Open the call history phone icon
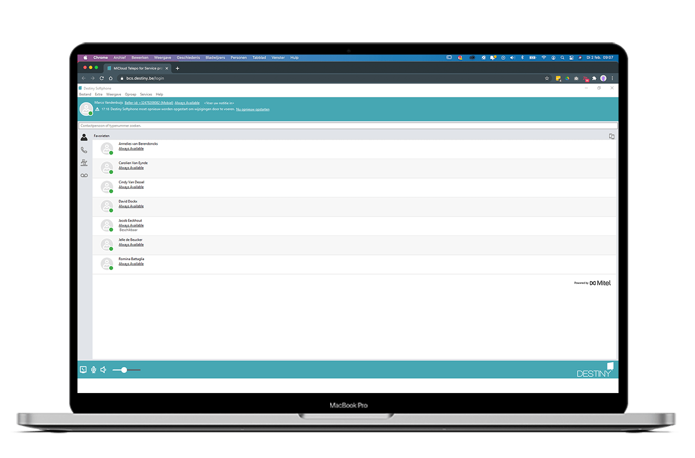This screenshot has height=458, width=695. (84, 150)
